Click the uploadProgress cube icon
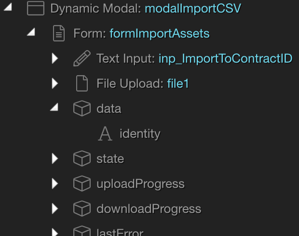The width and height of the screenshot is (299, 236). tap(82, 184)
